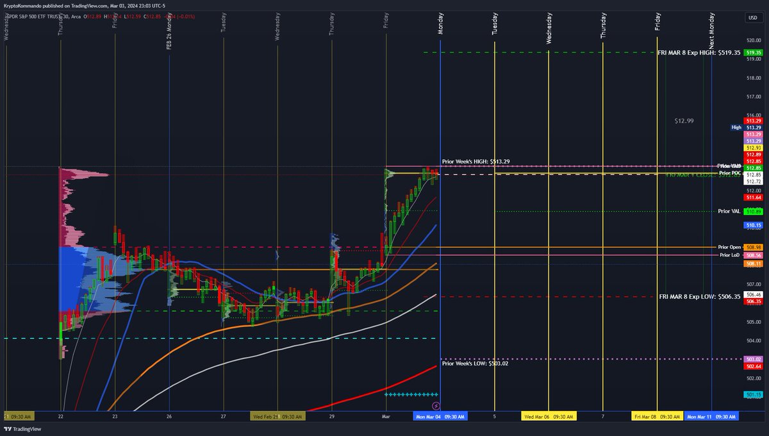Click the pink 508.56 price label
The height and width of the screenshot is (436, 769).
coord(753,255)
